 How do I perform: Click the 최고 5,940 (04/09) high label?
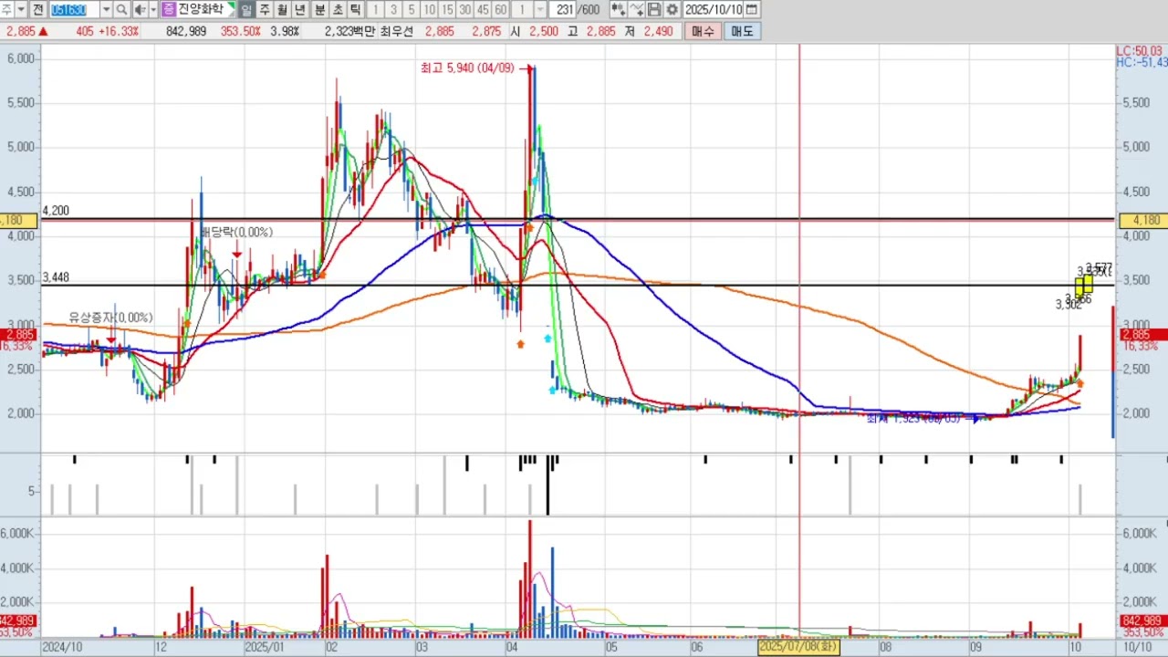point(468,68)
